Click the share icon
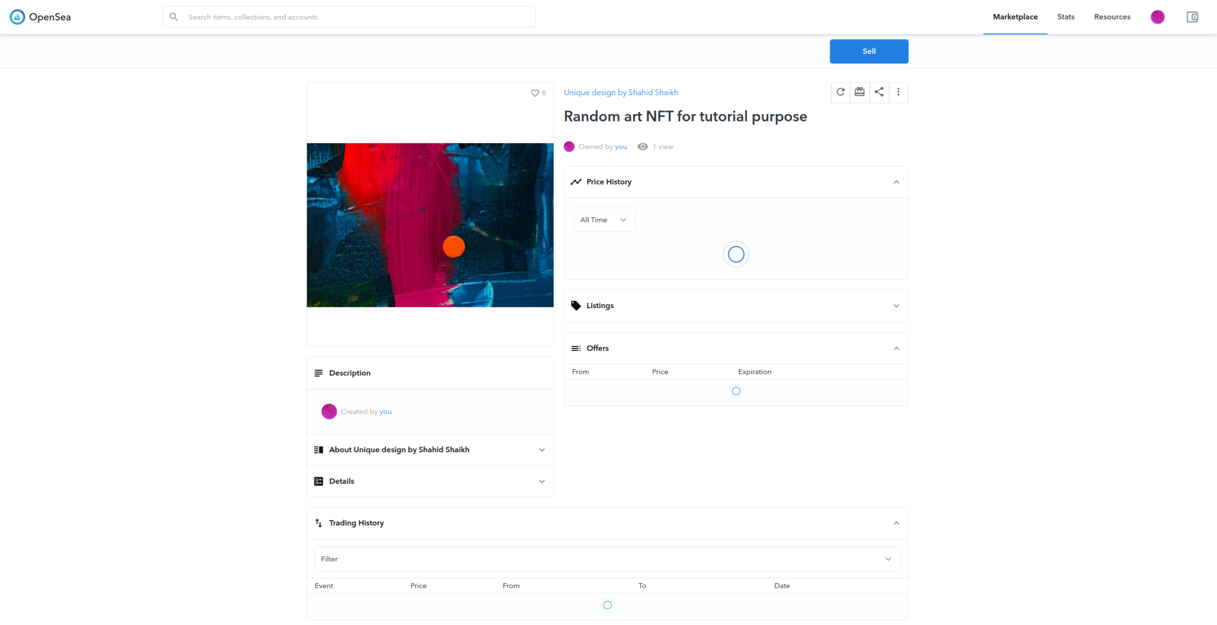This screenshot has width=1217, height=625. point(879,92)
